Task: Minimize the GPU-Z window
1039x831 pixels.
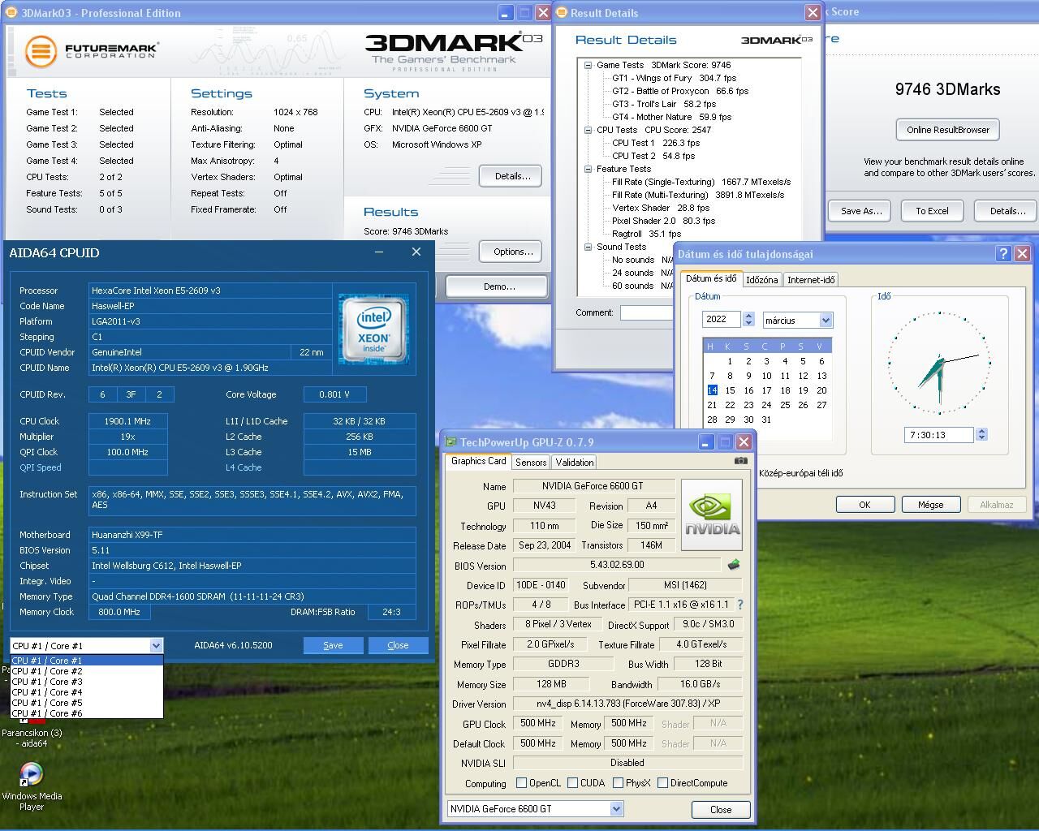Action: 706,442
